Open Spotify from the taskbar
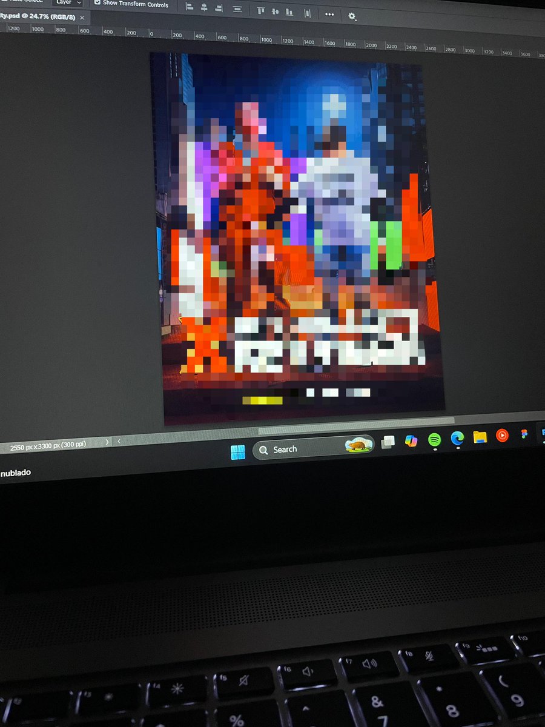This screenshot has height=727, width=545. 434,439
